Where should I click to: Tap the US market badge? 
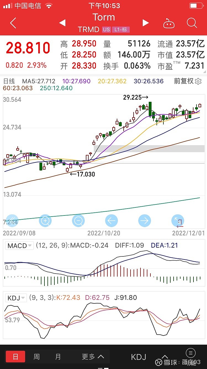pyautogui.click(x=106, y=30)
